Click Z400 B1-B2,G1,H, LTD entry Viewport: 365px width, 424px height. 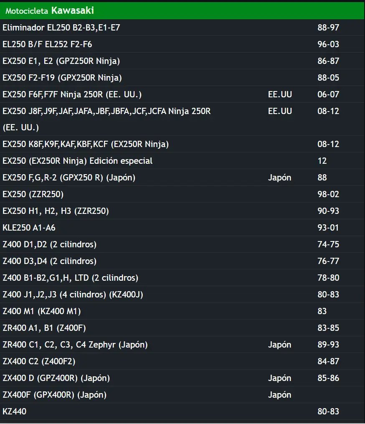(x=182, y=278)
